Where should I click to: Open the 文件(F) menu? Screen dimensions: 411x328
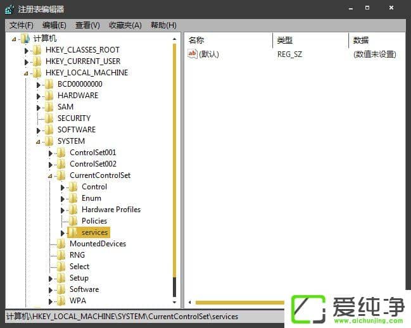(x=21, y=25)
